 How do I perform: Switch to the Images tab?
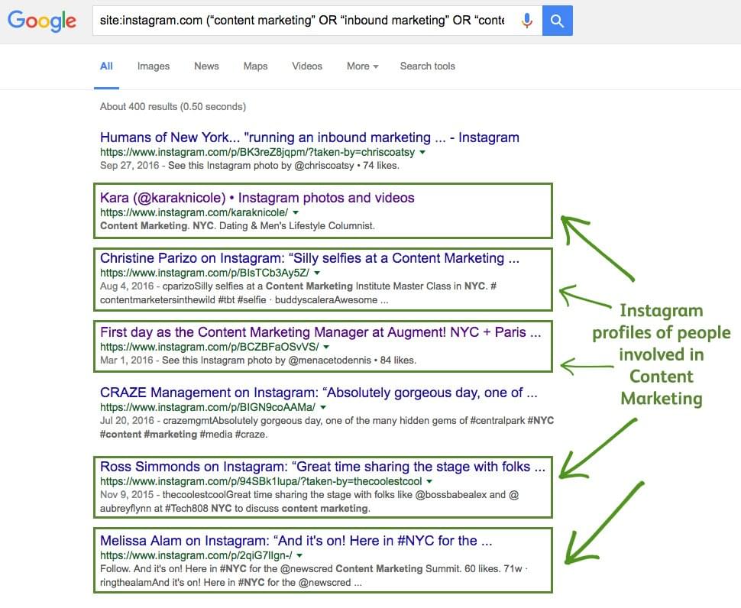(153, 66)
